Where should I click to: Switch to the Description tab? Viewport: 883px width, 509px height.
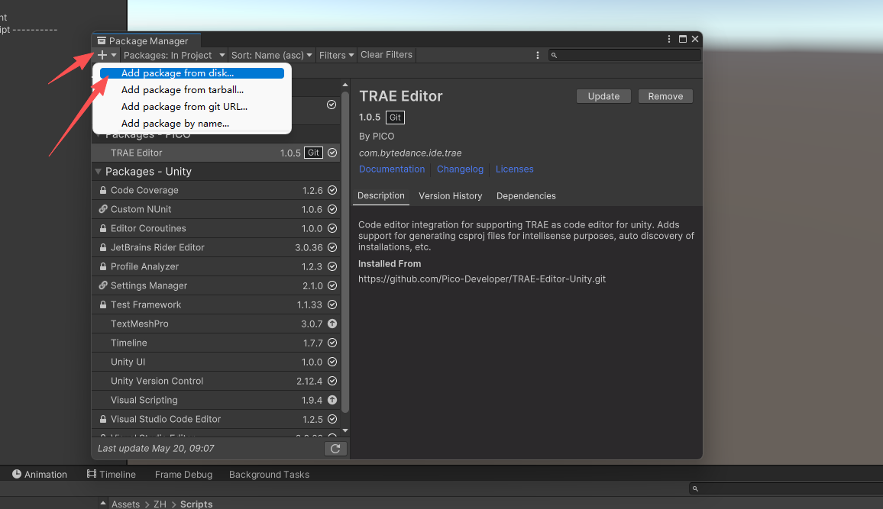click(381, 195)
